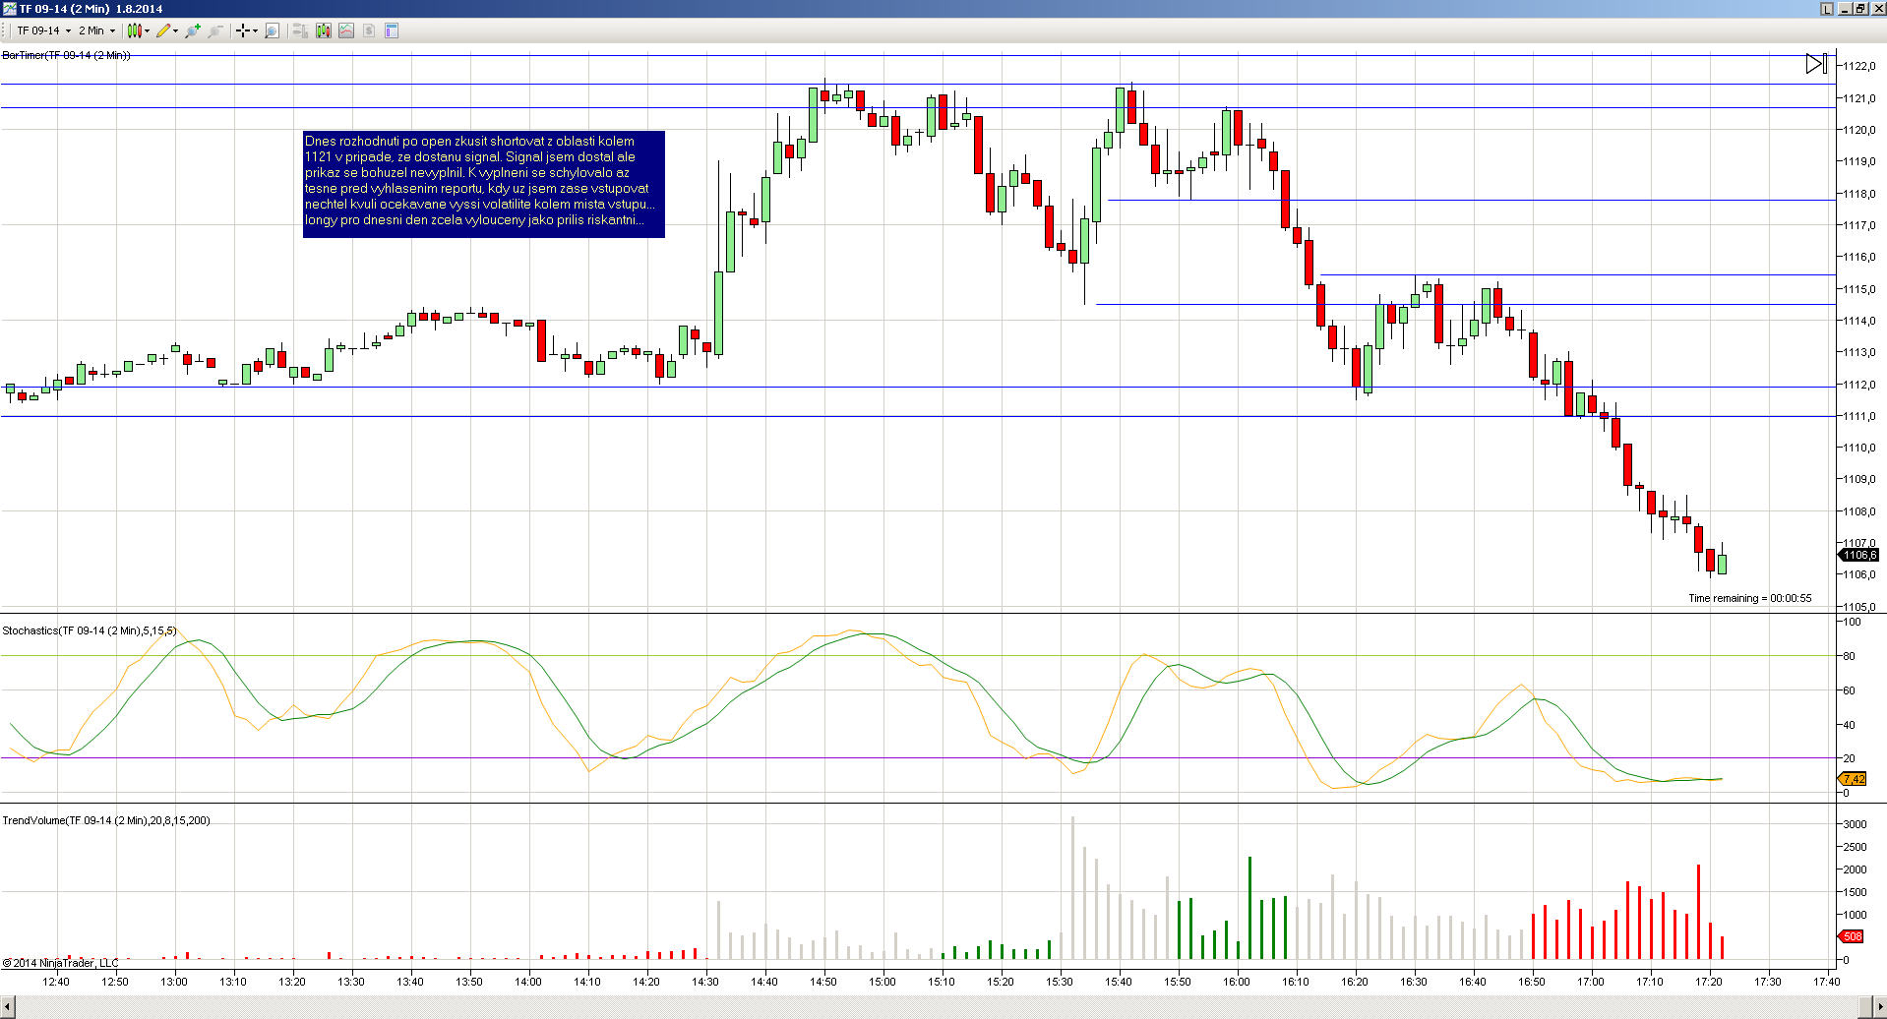Open the TF 09-14 instrument dropdown

[x=43, y=30]
